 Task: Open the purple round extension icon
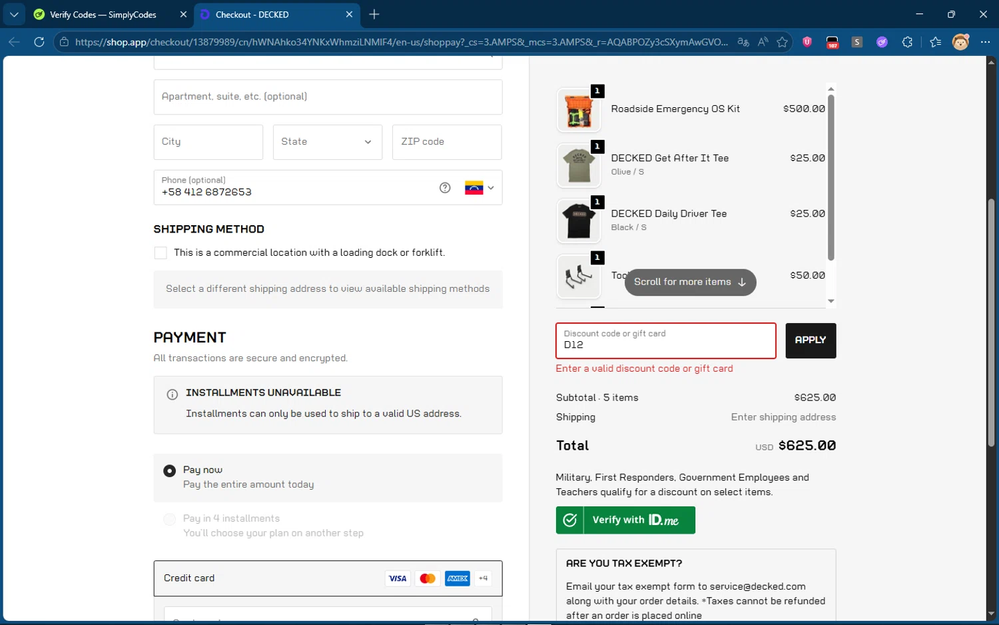(x=882, y=42)
